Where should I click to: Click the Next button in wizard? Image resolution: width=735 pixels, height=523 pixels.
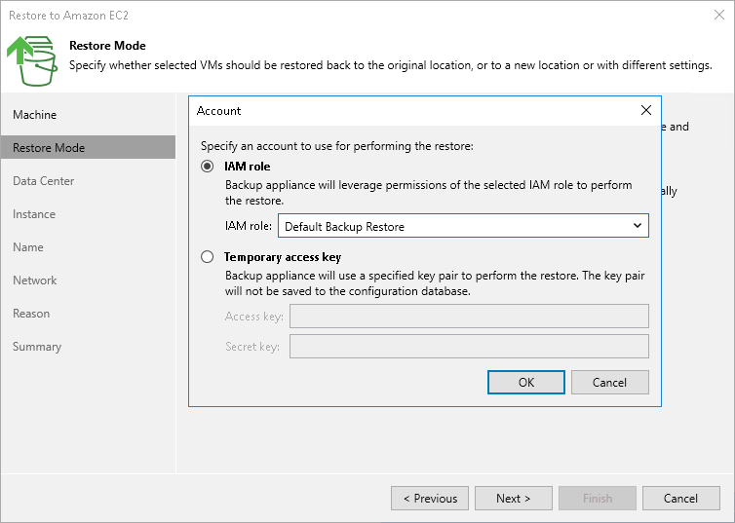coord(513,499)
